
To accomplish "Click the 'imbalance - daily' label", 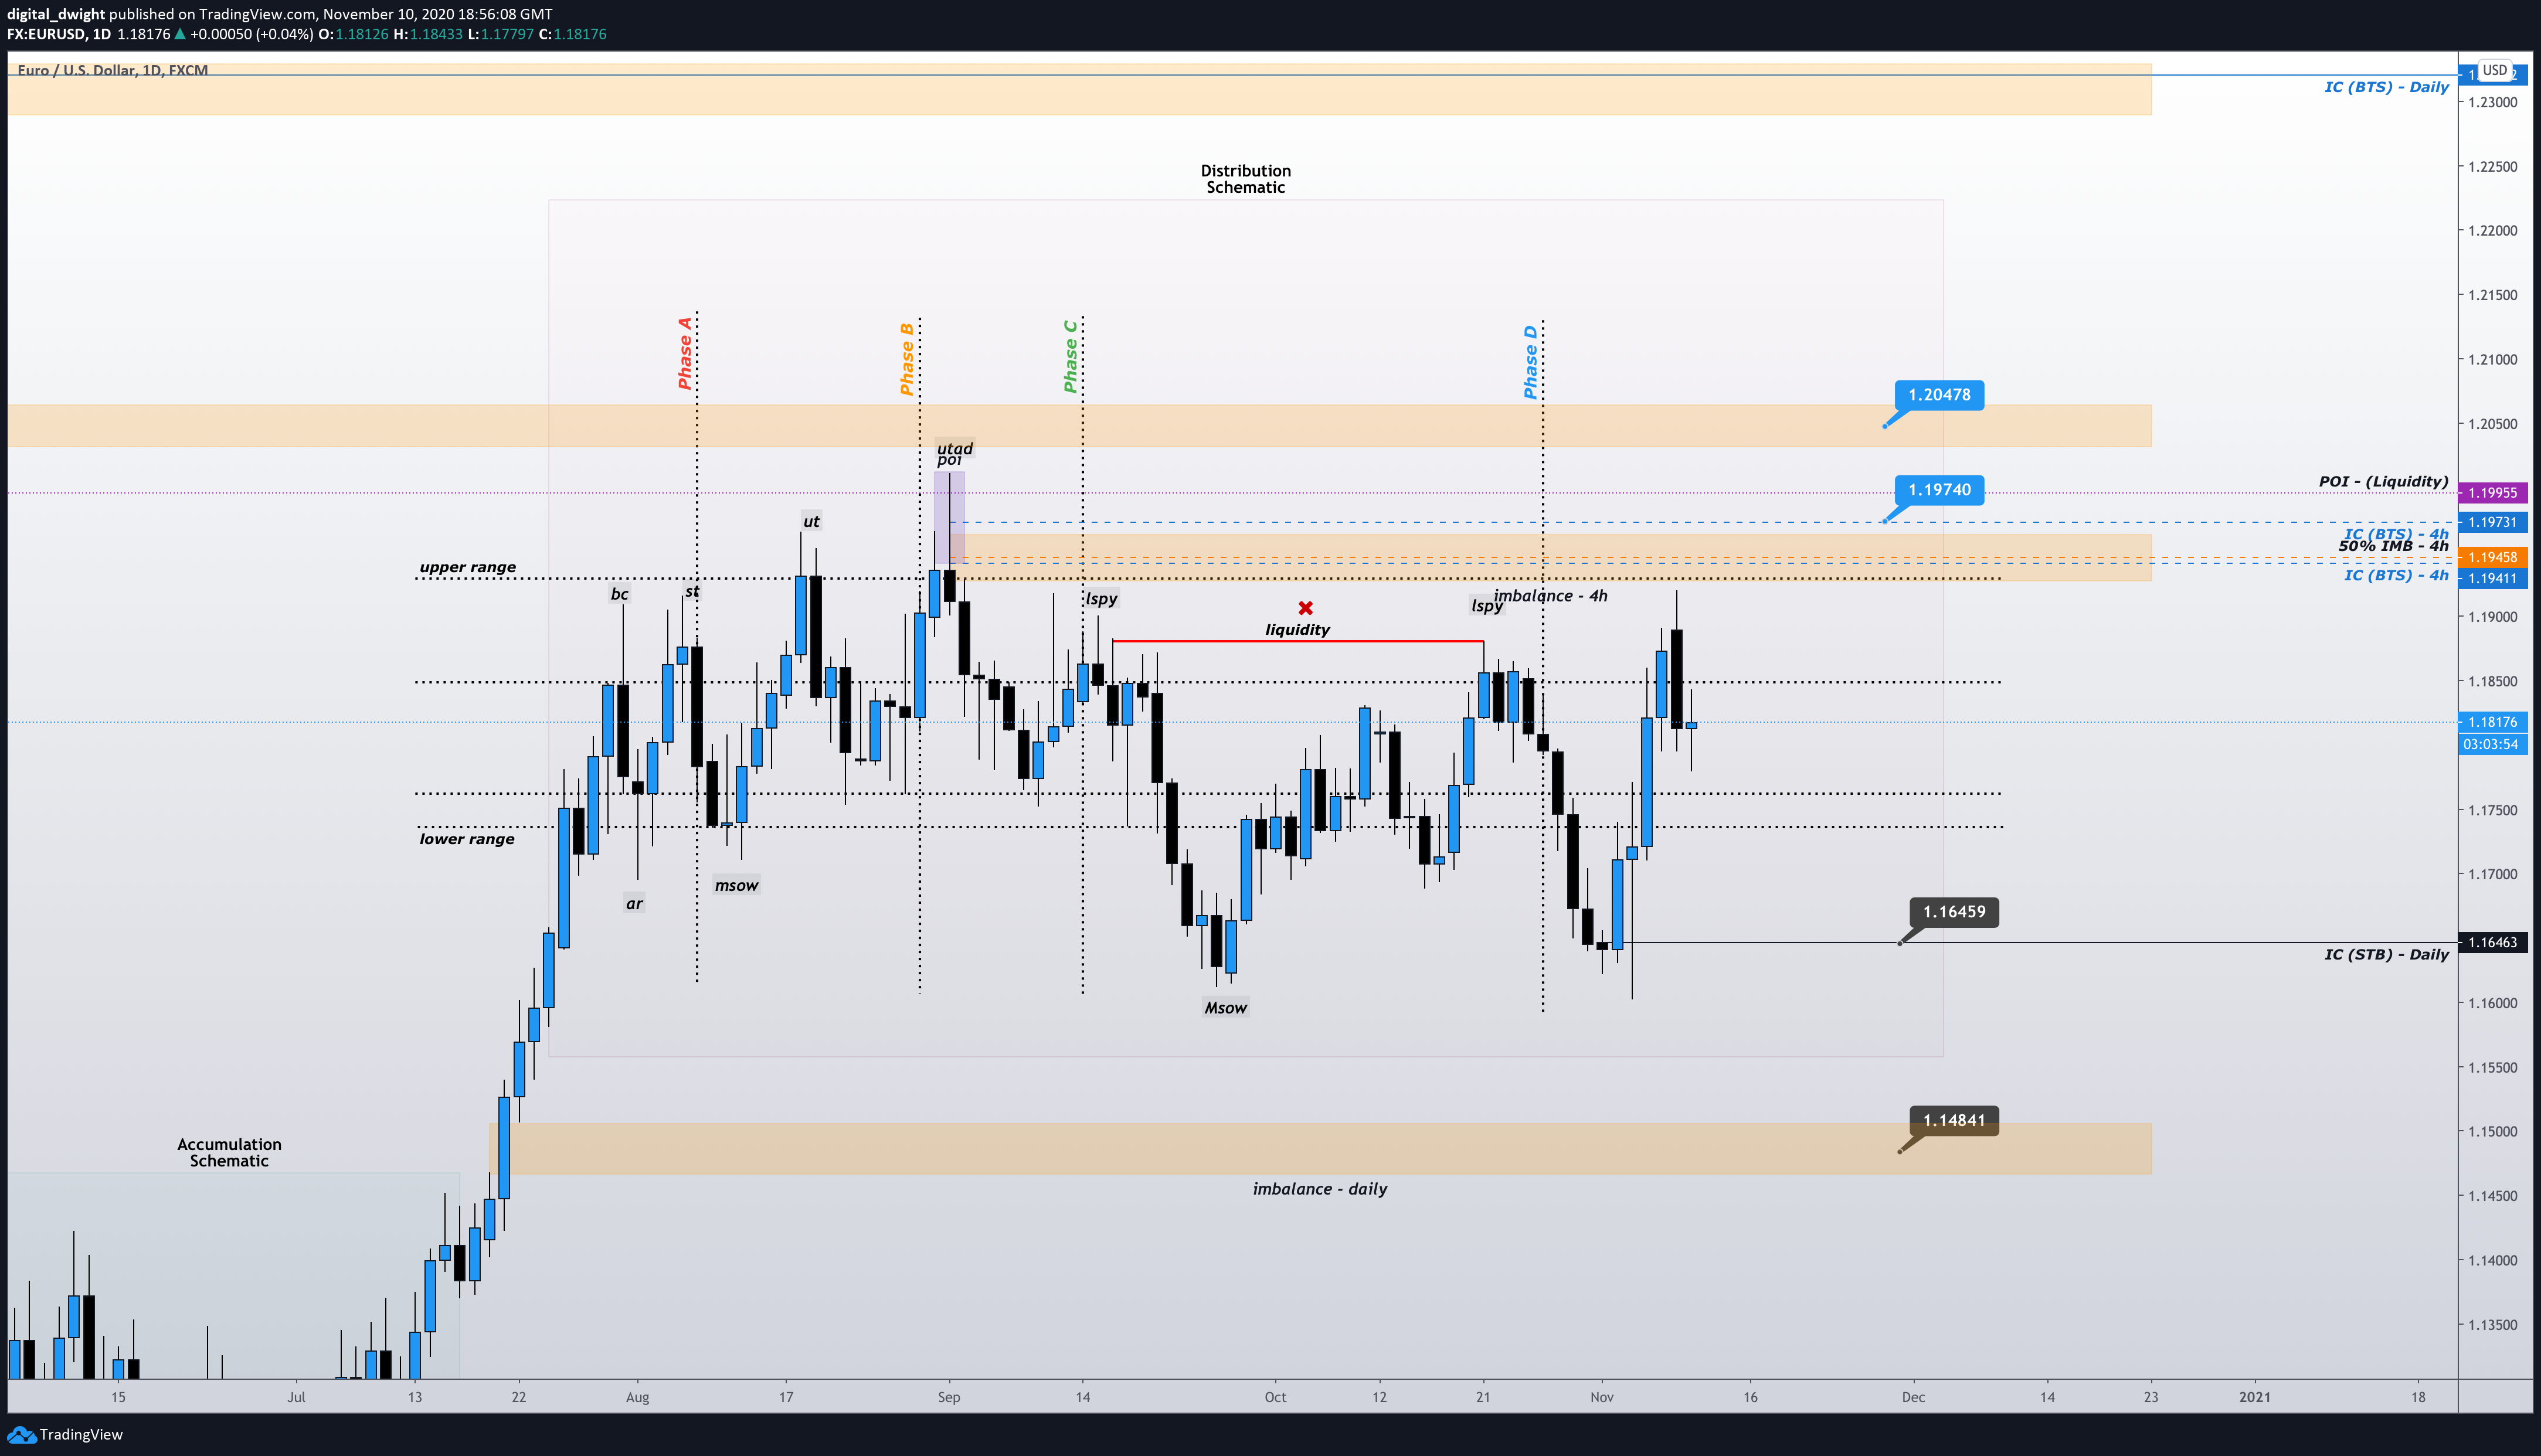I will click(x=1320, y=1189).
